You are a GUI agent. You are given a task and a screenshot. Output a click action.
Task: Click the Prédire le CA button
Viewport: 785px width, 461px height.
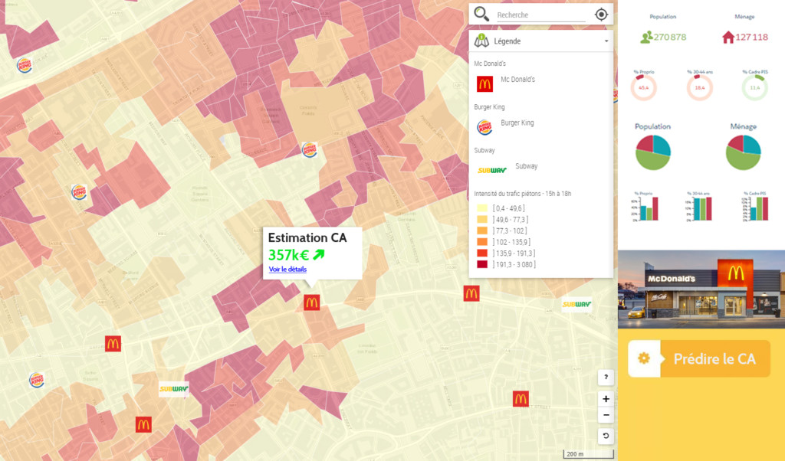[699, 358]
